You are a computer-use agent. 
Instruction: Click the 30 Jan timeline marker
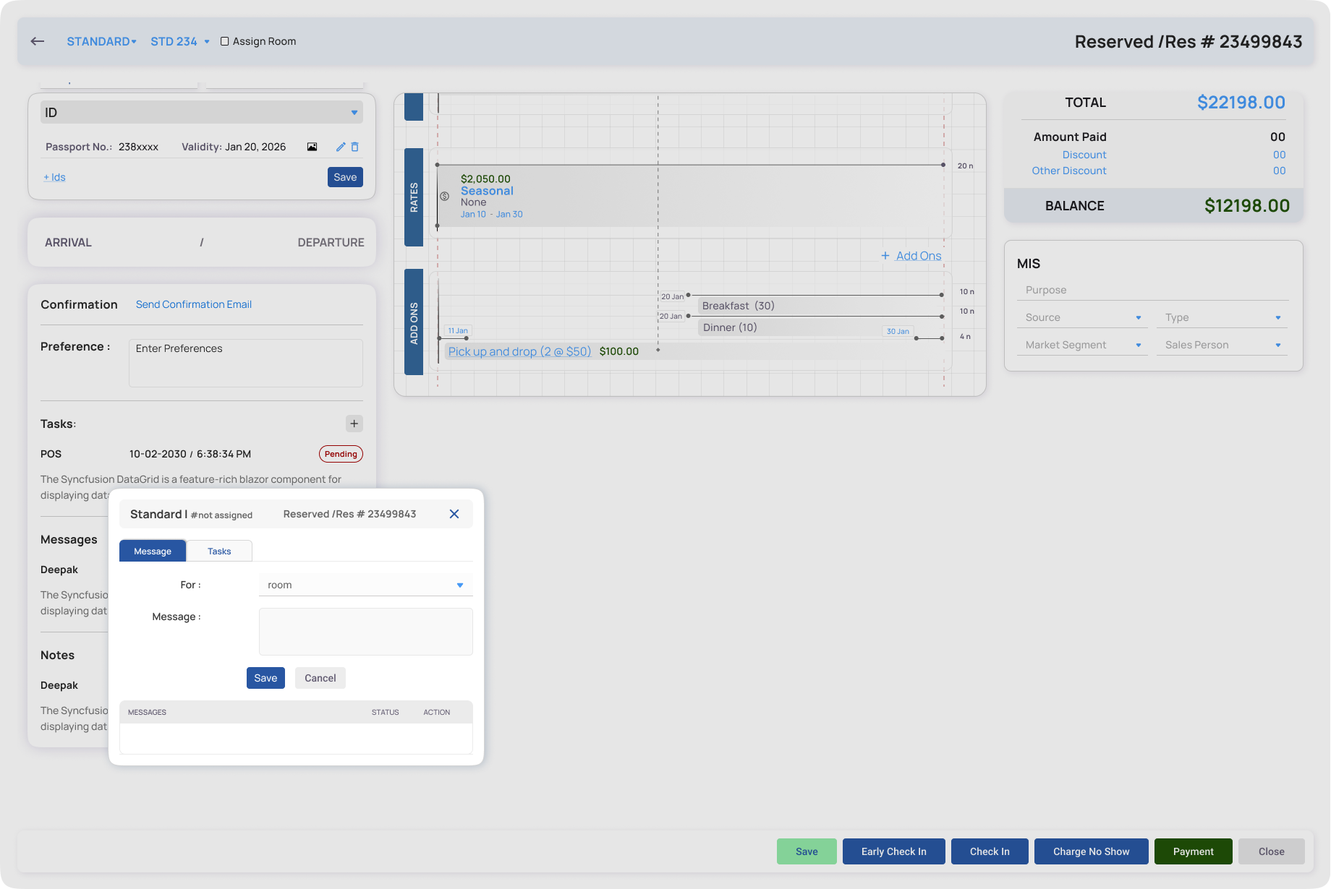point(898,331)
